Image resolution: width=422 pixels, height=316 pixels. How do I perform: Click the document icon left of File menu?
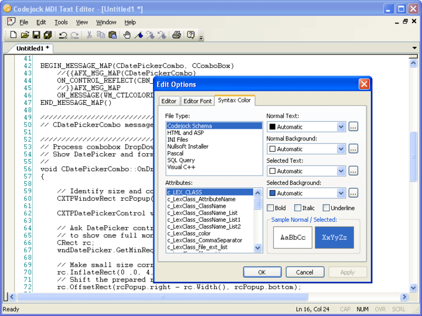(11, 22)
